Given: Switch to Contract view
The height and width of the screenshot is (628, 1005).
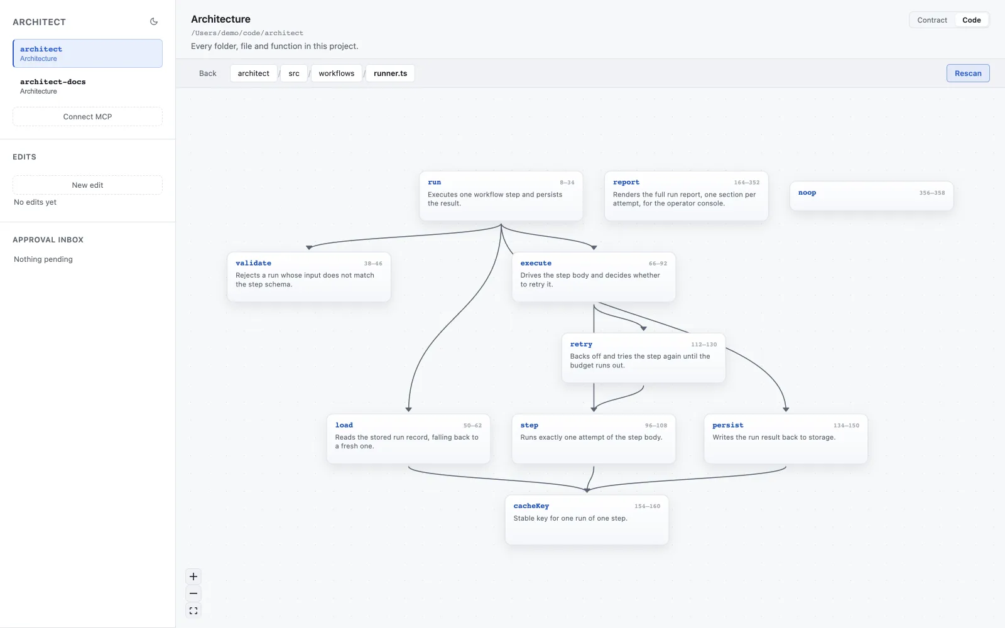Looking at the screenshot, I should click(932, 20).
